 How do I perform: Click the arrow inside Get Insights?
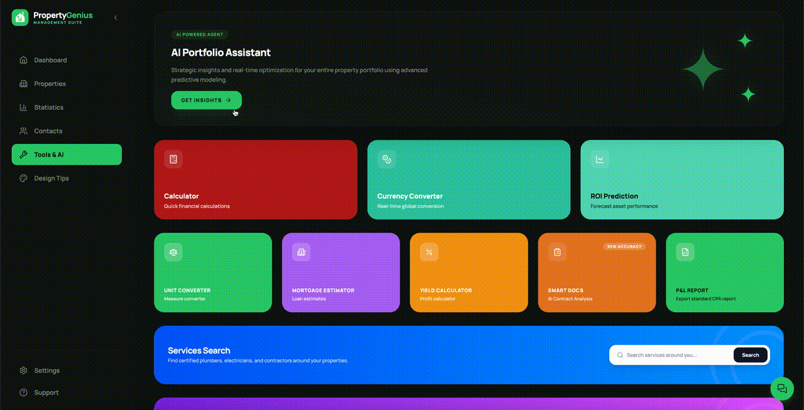pos(229,100)
